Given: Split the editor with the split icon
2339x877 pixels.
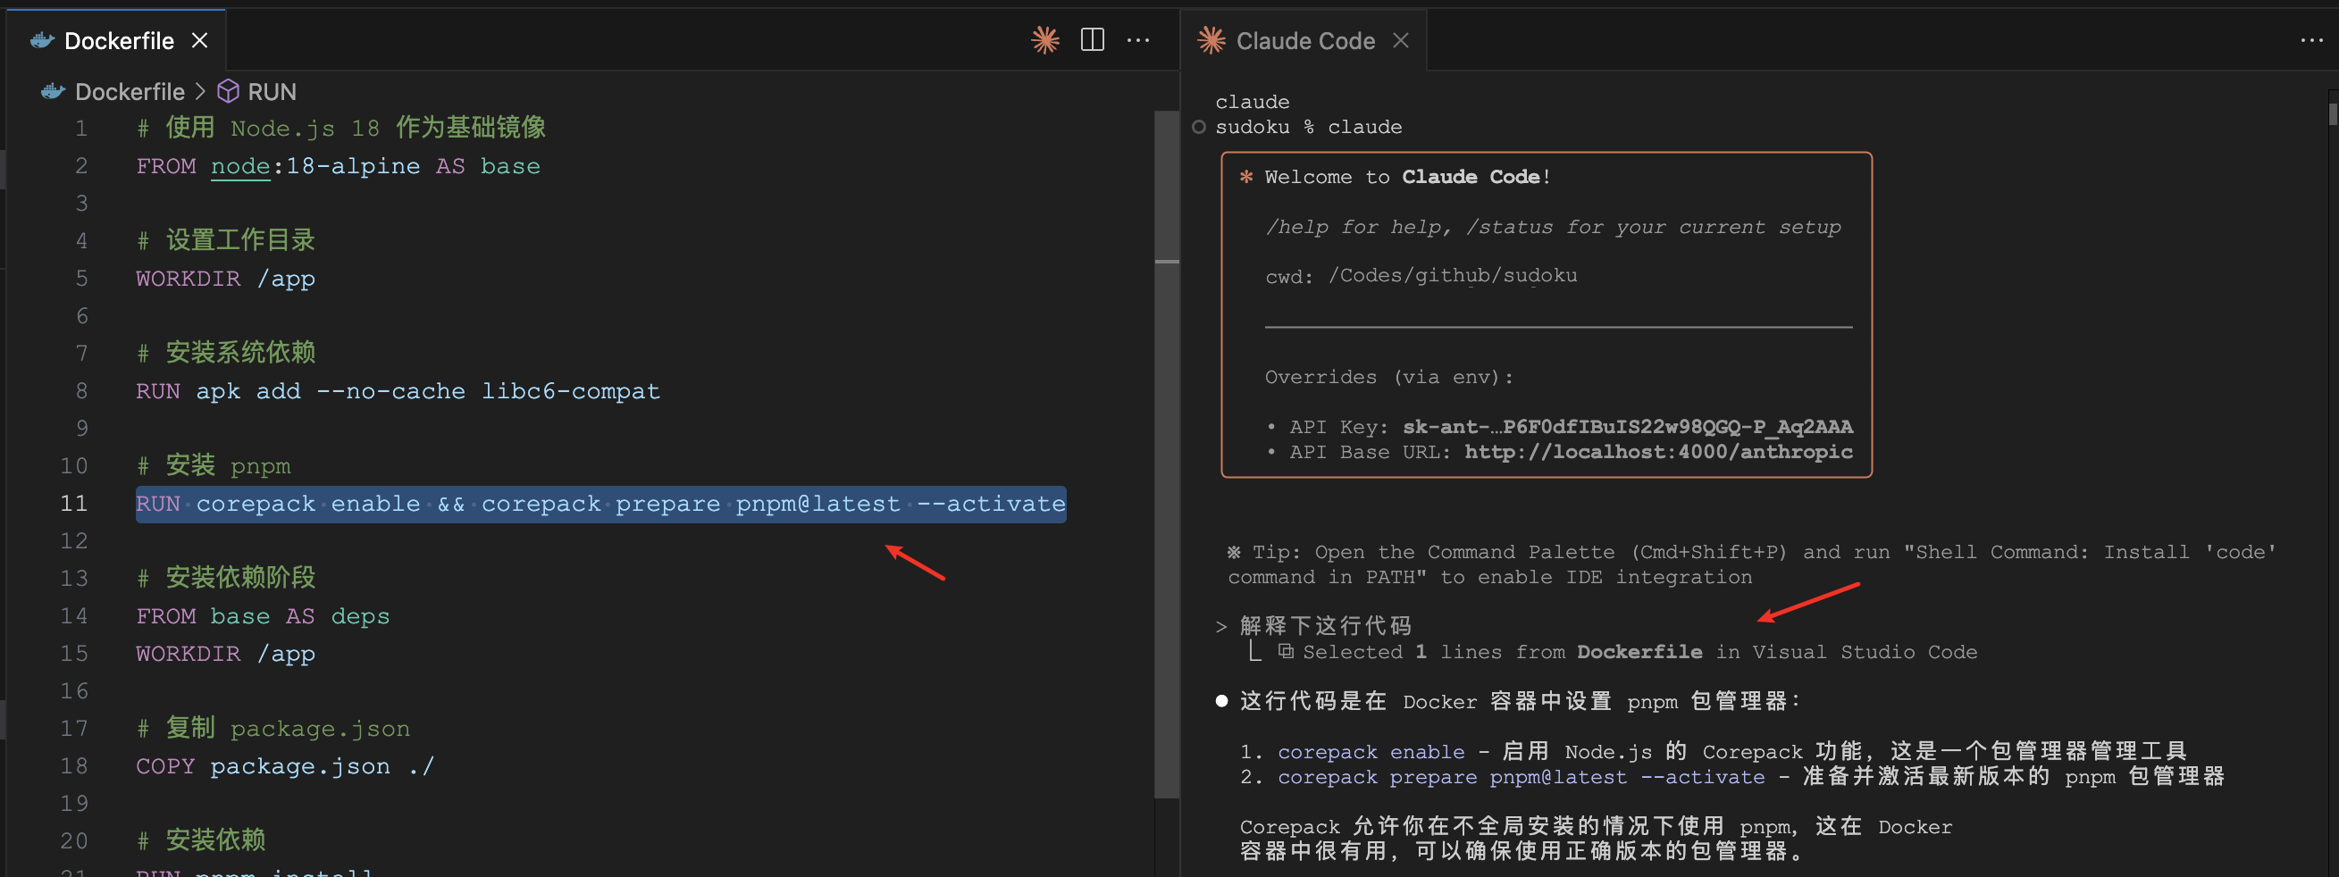Looking at the screenshot, I should point(1093,40).
